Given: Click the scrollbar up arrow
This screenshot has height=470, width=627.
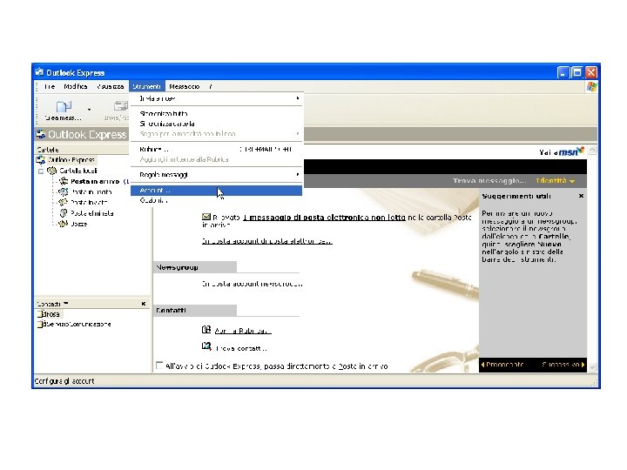Looking at the screenshot, I should point(592,150).
